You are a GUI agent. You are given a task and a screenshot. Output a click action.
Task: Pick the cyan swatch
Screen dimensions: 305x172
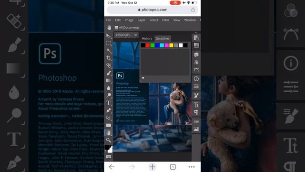click(162, 45)
